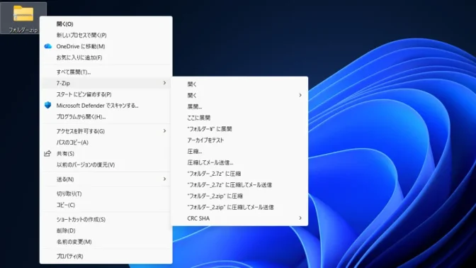Select 展開... in 7-Zip submenu
This screenshot has height=268, width=476.
pyautogui.click(x=239, y=106)
